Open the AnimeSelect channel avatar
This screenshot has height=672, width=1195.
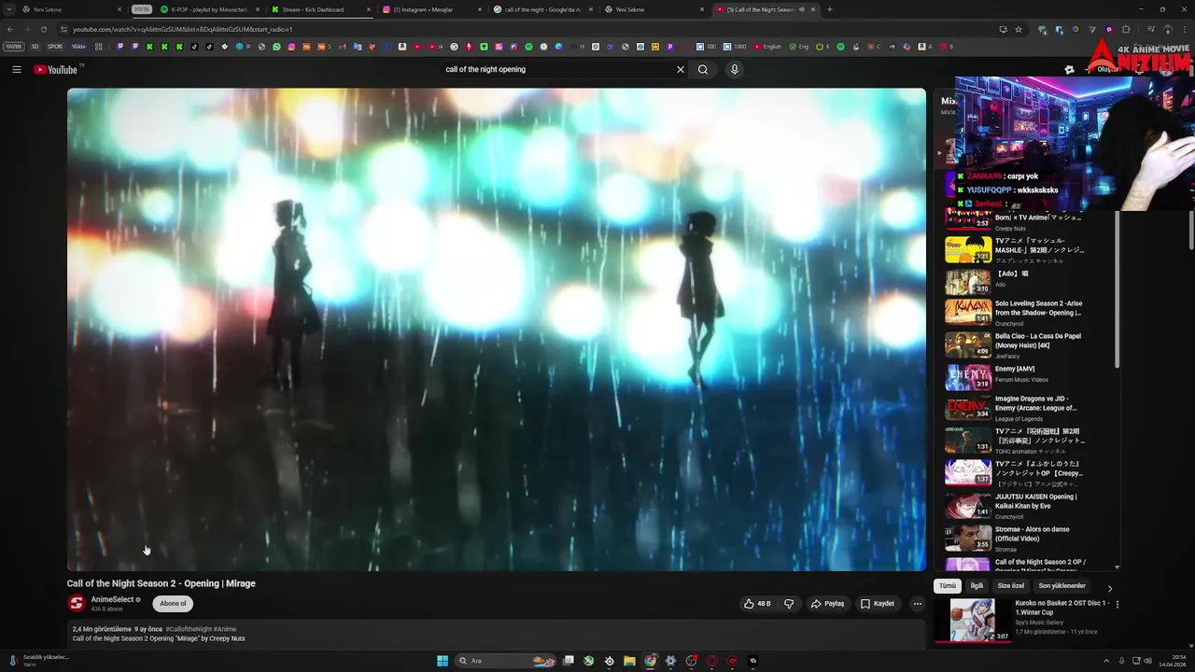[77, 604]
